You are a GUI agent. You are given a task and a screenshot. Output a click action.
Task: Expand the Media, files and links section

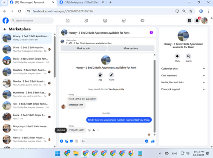183,82
